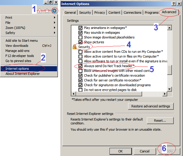The height and width of the screenshot is (156, 183).
Task: Open the gear Tools icon
Action: point(54,11)
